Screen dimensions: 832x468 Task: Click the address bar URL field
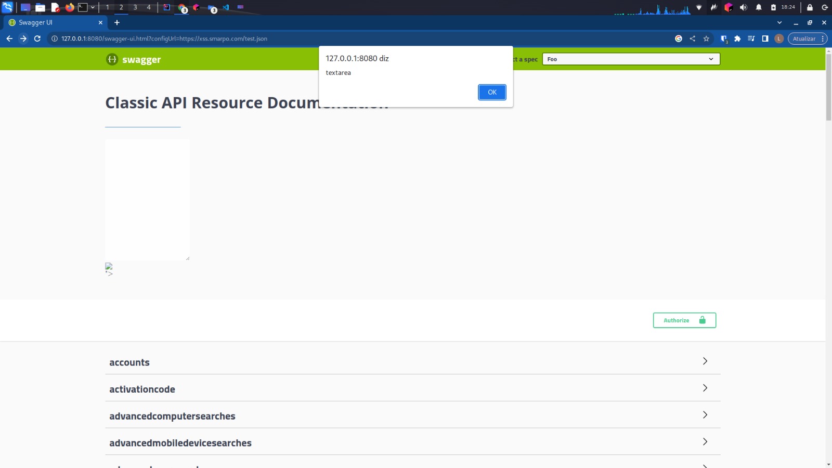click(359, 38)
